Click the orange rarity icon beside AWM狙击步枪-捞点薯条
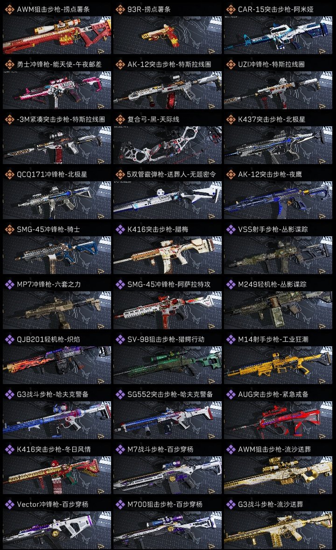Viewport: 336px width, 550px height. click(x=9, y=9)
